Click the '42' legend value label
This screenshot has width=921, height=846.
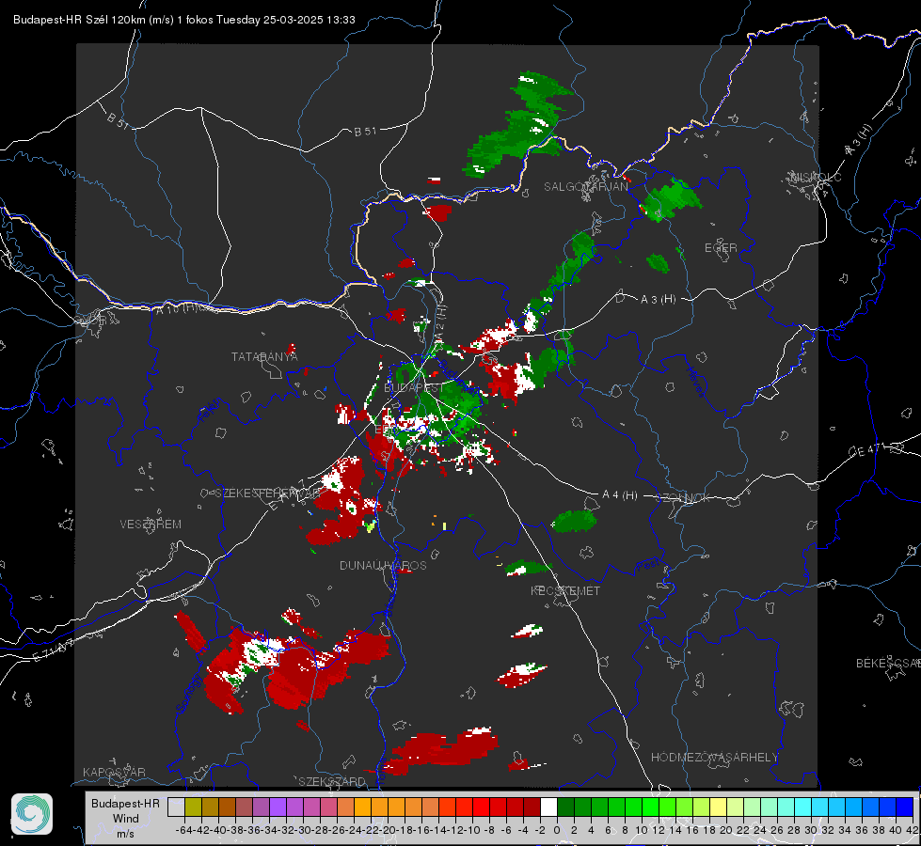click(912, 830)
